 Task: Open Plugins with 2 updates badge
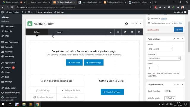pos(8,67)
